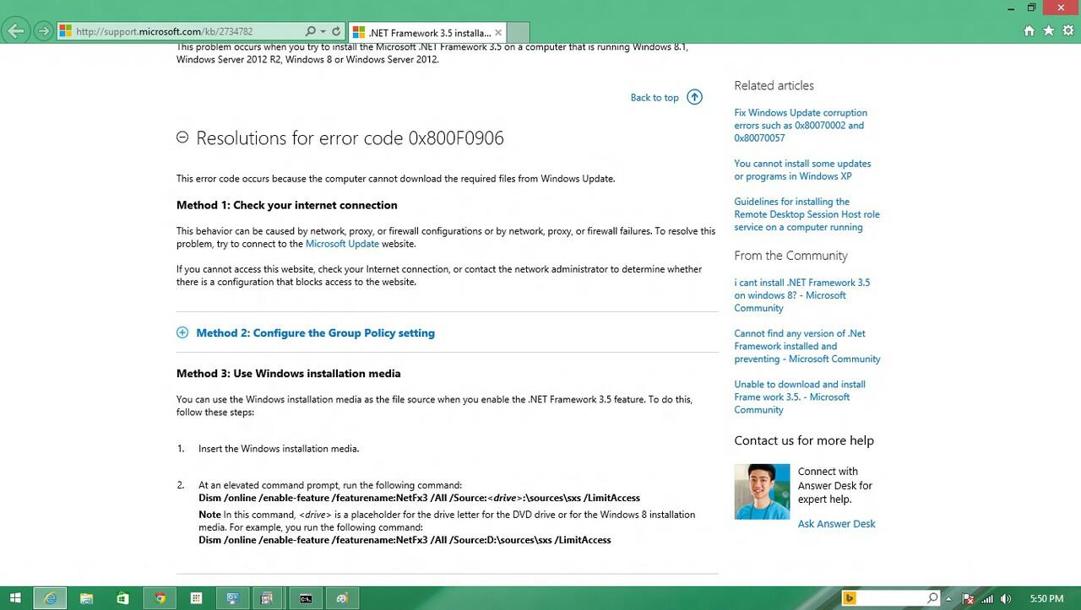This screenshot has width=1081, height=610.
Task: Open the Windows Store taskbar icon
Action: (x=122, y=598)
